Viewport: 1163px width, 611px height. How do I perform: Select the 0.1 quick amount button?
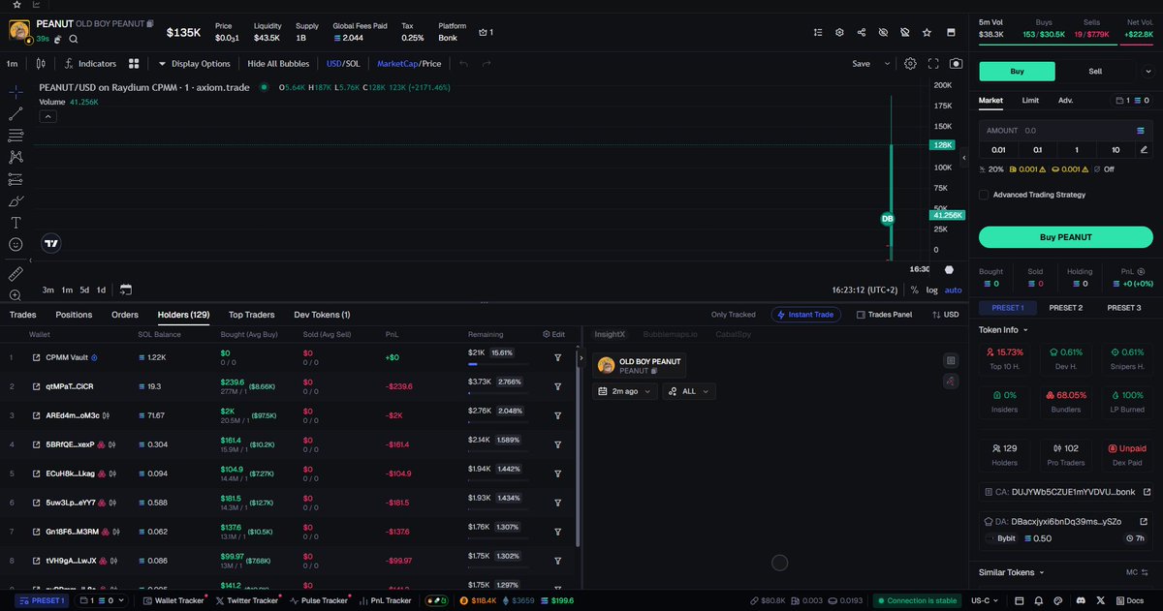1037,150
